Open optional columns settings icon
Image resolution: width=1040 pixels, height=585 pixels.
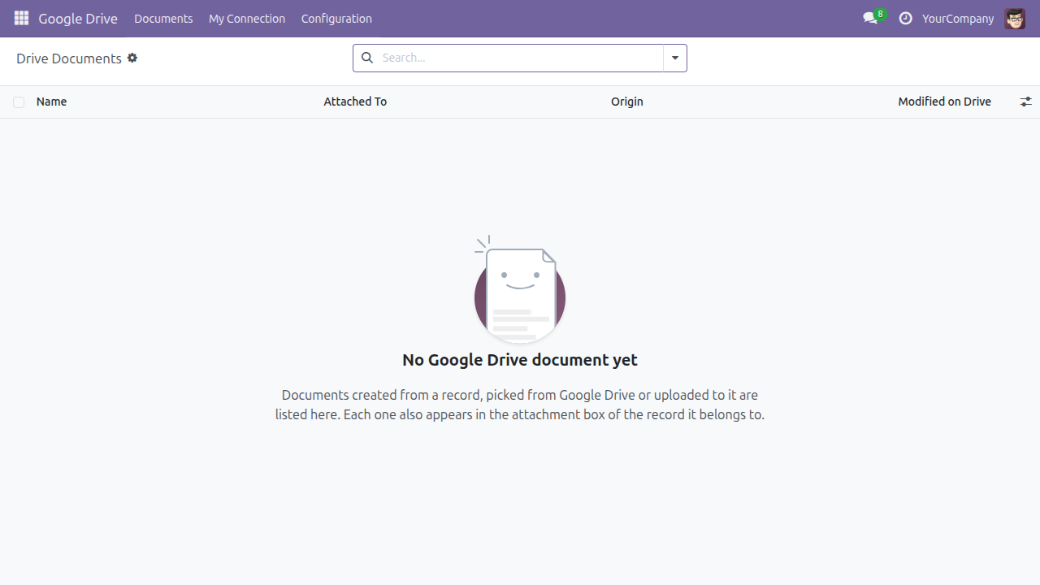pyautogui.click(x=1026, y=102)
